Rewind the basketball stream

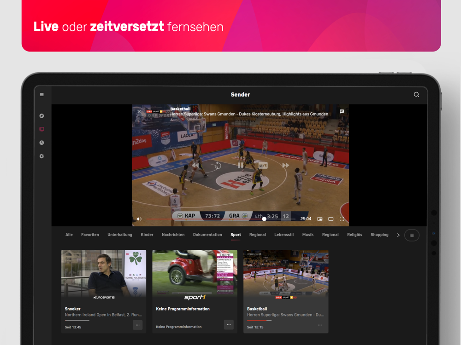coord(195,166)
